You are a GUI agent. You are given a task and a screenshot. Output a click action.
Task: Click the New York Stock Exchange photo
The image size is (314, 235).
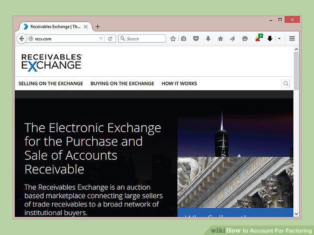click(235, 182)
